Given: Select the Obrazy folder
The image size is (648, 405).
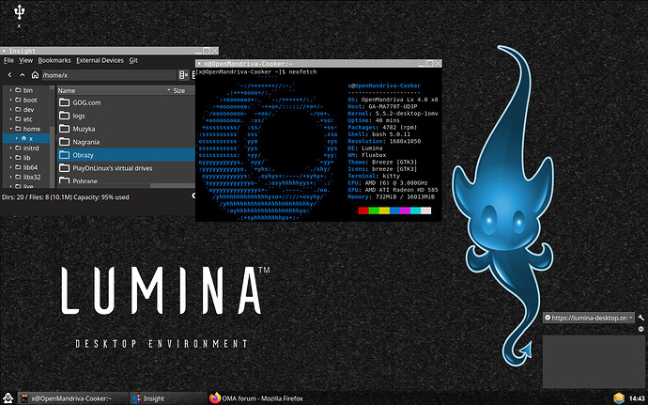Looking at the screenshot, I should (126, 155).
